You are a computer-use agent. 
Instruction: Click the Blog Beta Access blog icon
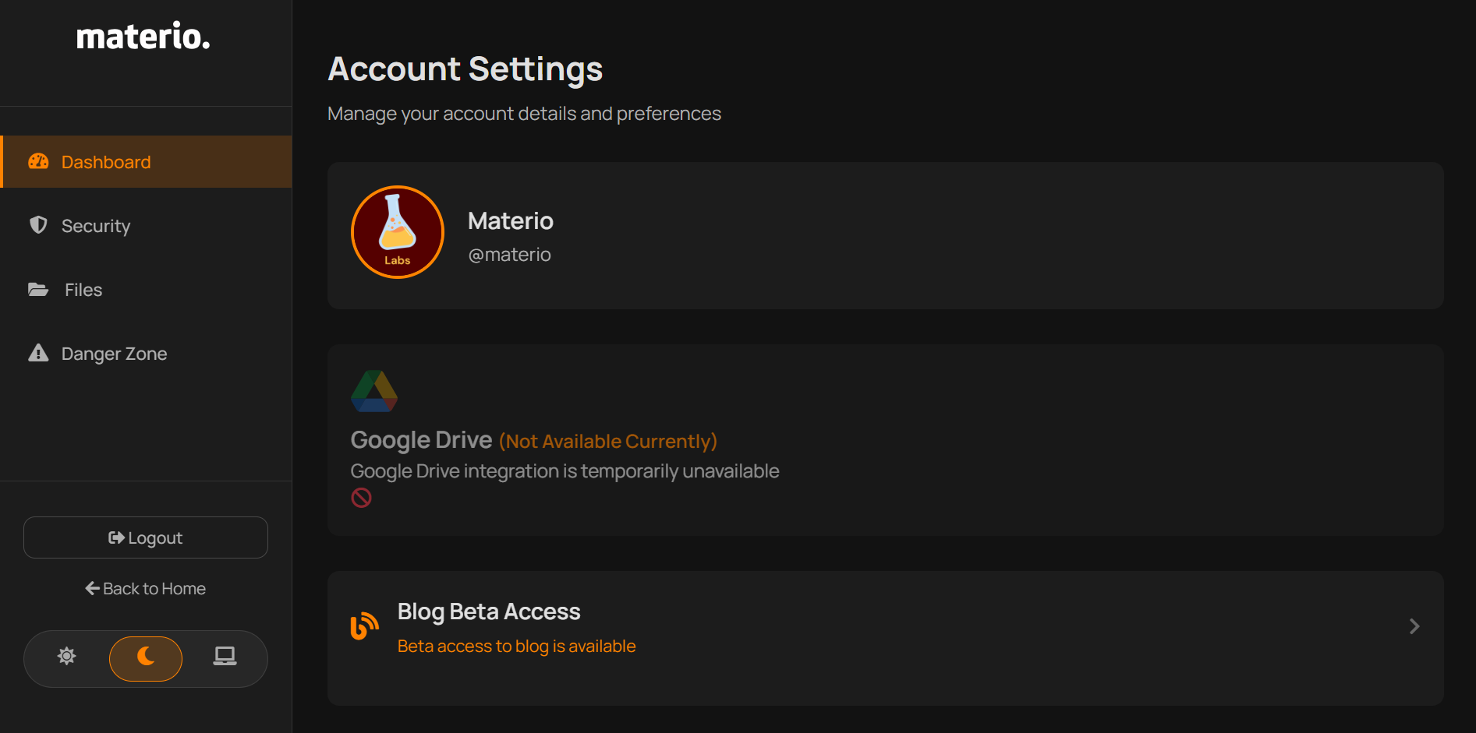click(x=364, y=626)
